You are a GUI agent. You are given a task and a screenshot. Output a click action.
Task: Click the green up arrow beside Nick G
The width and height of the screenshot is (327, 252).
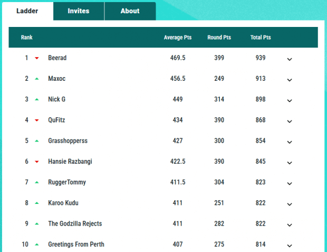pyautogui.click(x=37, y=99)
